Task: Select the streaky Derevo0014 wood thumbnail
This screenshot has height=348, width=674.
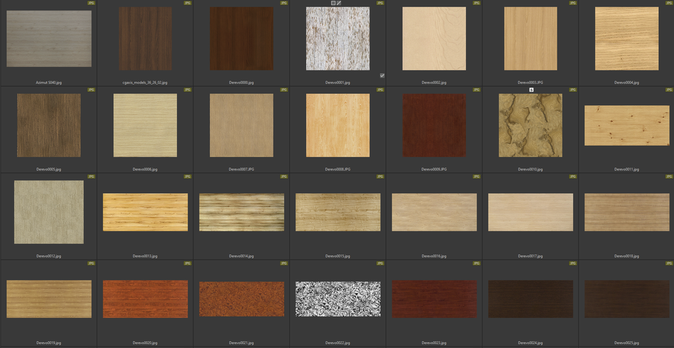Action: [242, 212]
